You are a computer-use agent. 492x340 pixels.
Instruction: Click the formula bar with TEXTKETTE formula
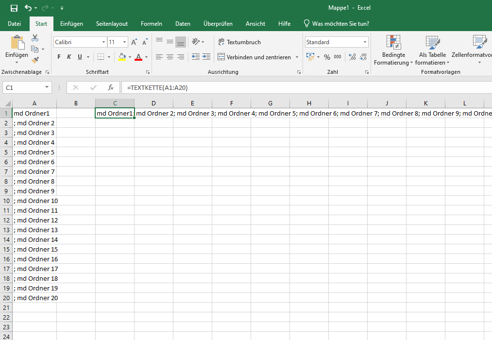307,87
